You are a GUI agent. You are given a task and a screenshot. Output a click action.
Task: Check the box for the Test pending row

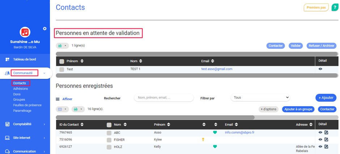point(62,69)
